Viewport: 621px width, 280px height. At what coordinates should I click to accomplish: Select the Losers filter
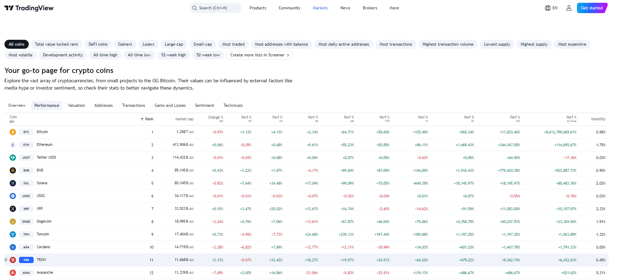pyautogui.click(x=148, y=44)
